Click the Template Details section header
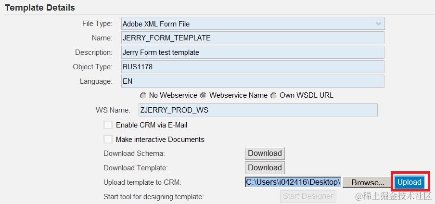This screenshot has height=204, width=435. tap(40, 8)
